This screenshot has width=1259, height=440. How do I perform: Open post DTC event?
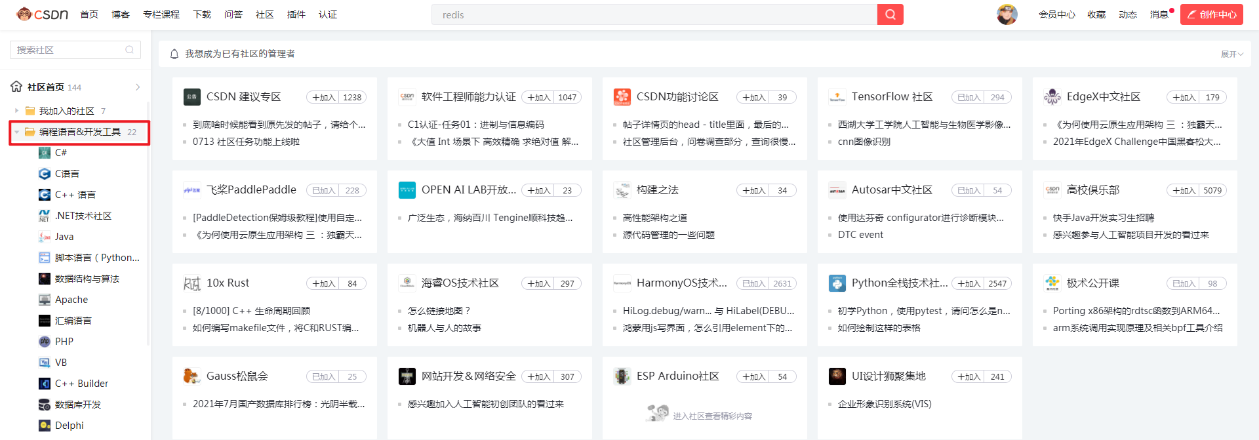pyautogui.click(x=860, y=235)
